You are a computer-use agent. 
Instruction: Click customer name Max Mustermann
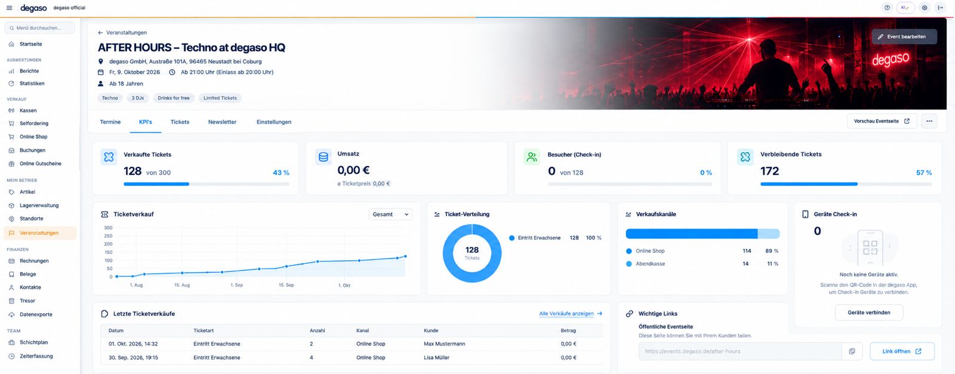[444, 344]
